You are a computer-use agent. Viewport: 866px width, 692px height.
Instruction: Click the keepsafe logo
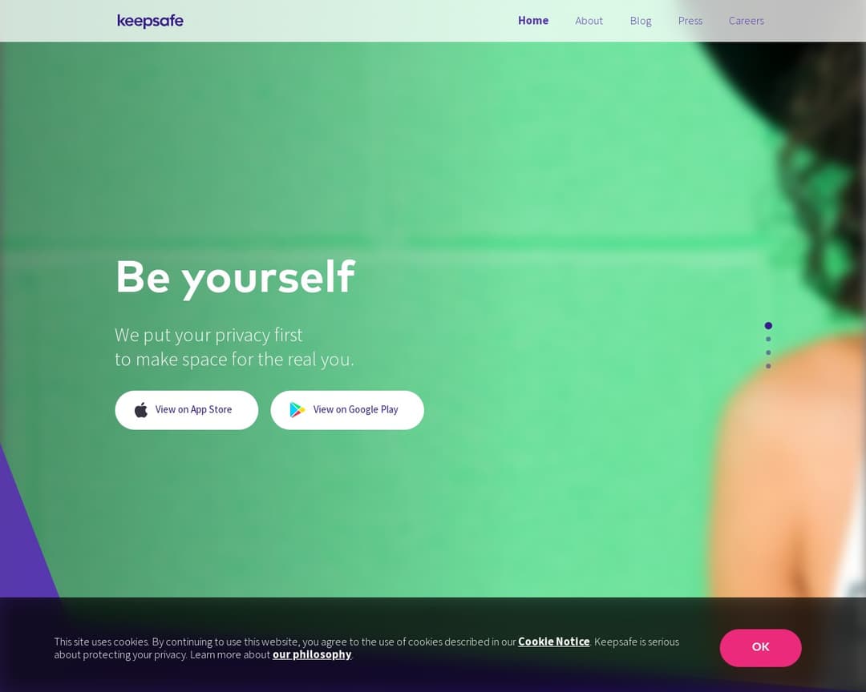pyautogui.click(x=150, y=21)
